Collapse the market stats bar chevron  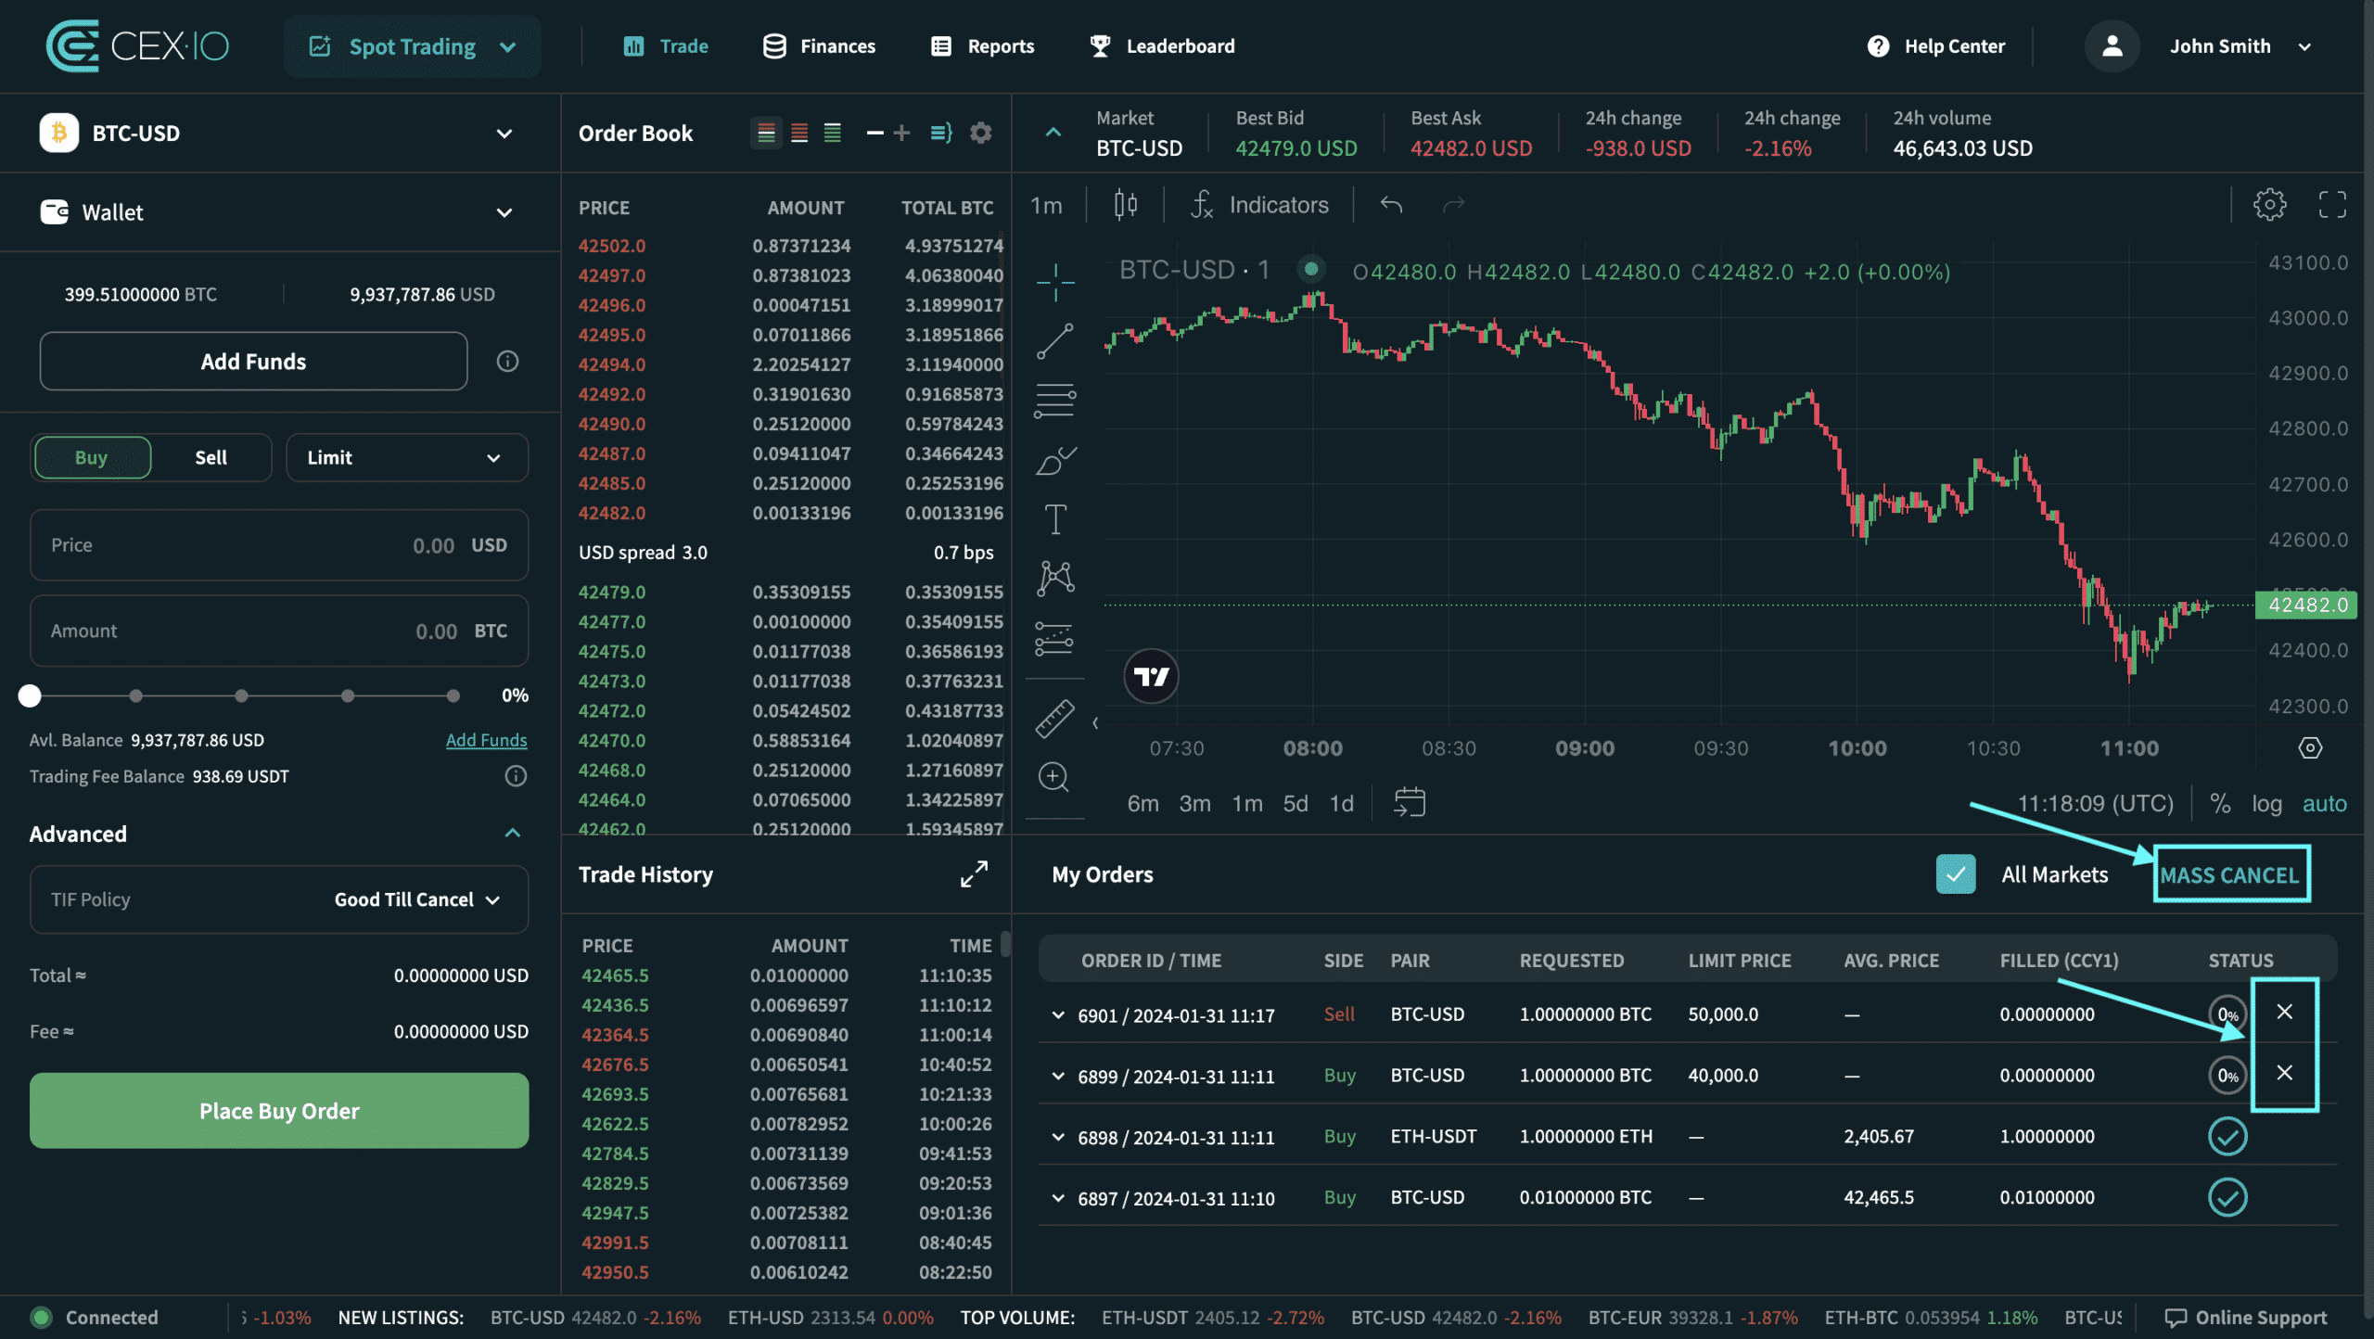1053,133
